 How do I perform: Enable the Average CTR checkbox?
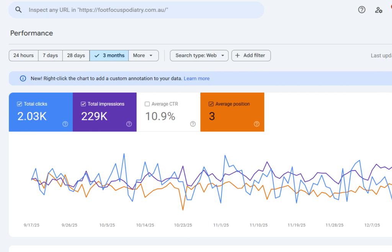[x=147, y=104]
